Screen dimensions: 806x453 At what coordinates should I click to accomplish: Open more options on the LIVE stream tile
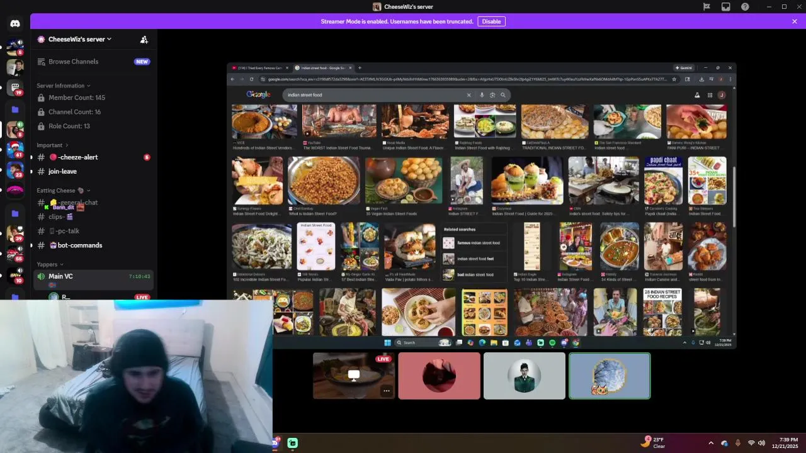387,391
